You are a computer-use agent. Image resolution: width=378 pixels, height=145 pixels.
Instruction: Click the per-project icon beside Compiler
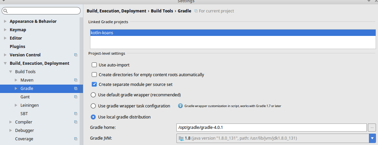pyautogui.click(x=76, y=122)
